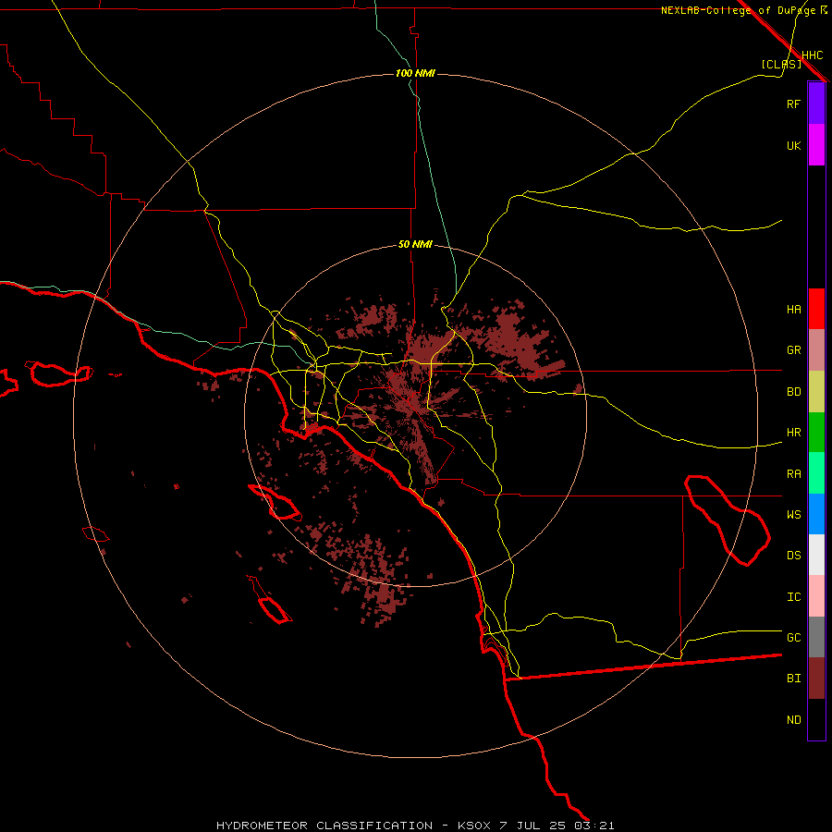
Task: Click the HA legend label
Action: [x=793, y=310]
